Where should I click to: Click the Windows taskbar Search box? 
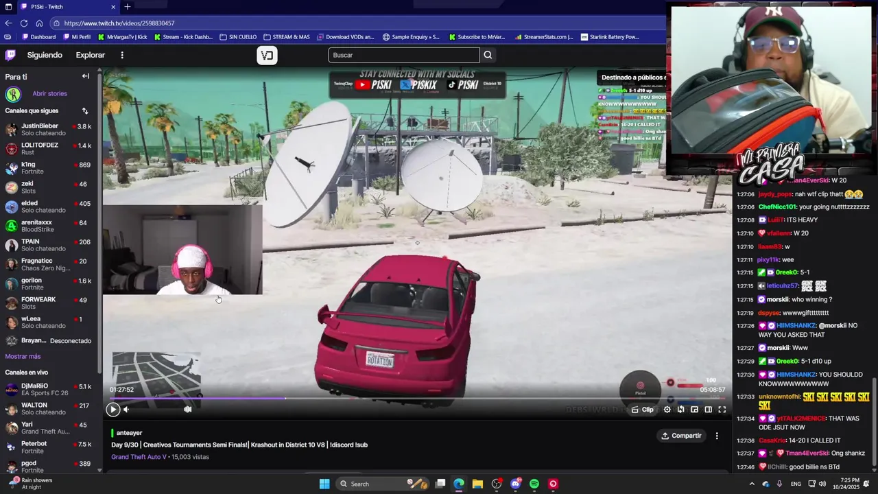(x=382, y=484)
